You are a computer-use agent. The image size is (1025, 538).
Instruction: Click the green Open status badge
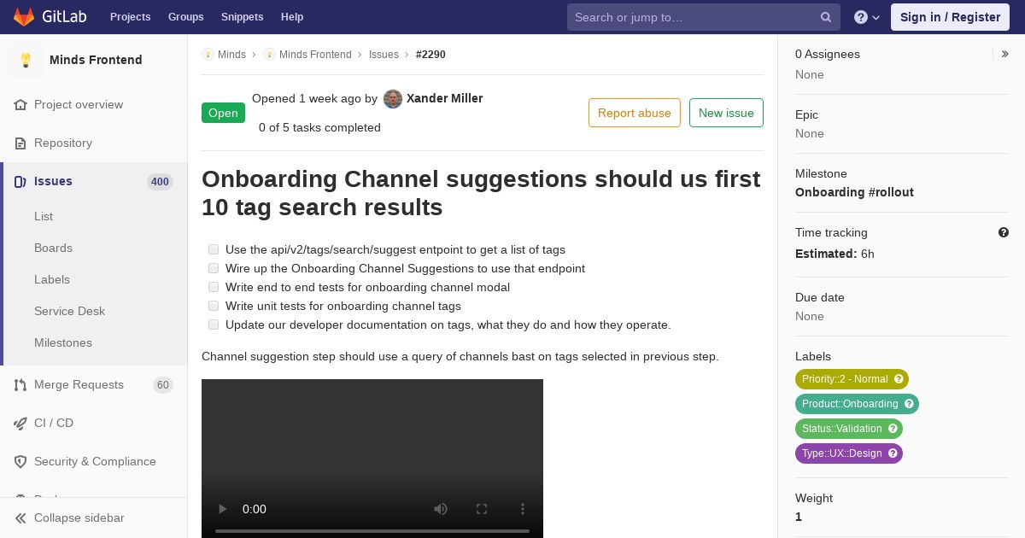223,113
